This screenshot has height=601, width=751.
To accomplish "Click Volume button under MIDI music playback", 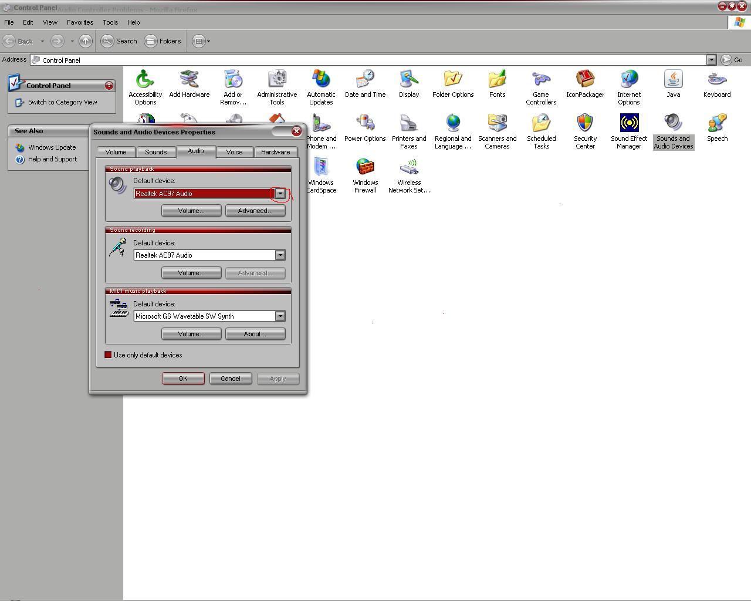I will [x=191, y=334].
